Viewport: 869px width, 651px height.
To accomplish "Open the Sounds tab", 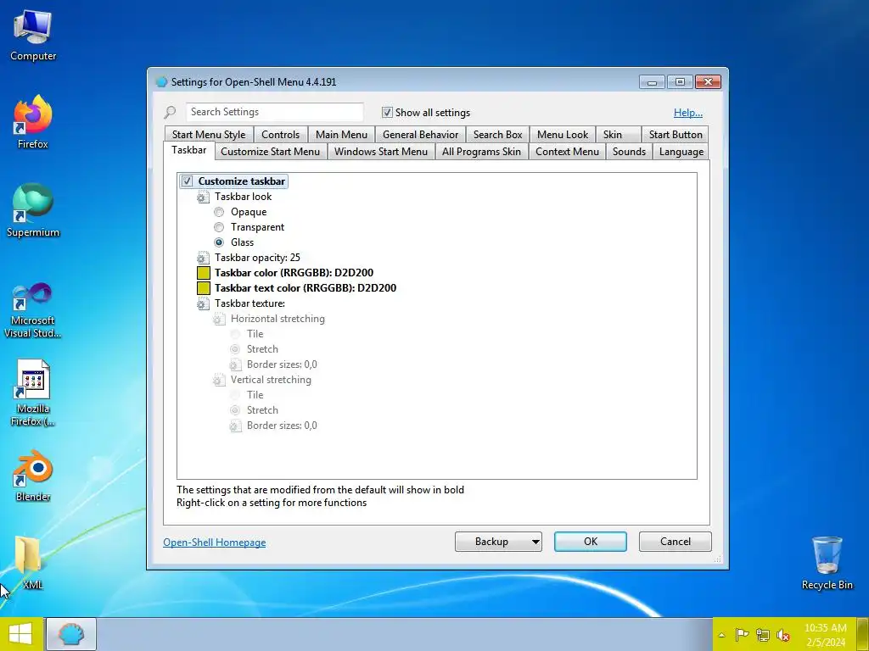I will click(629, 152).
